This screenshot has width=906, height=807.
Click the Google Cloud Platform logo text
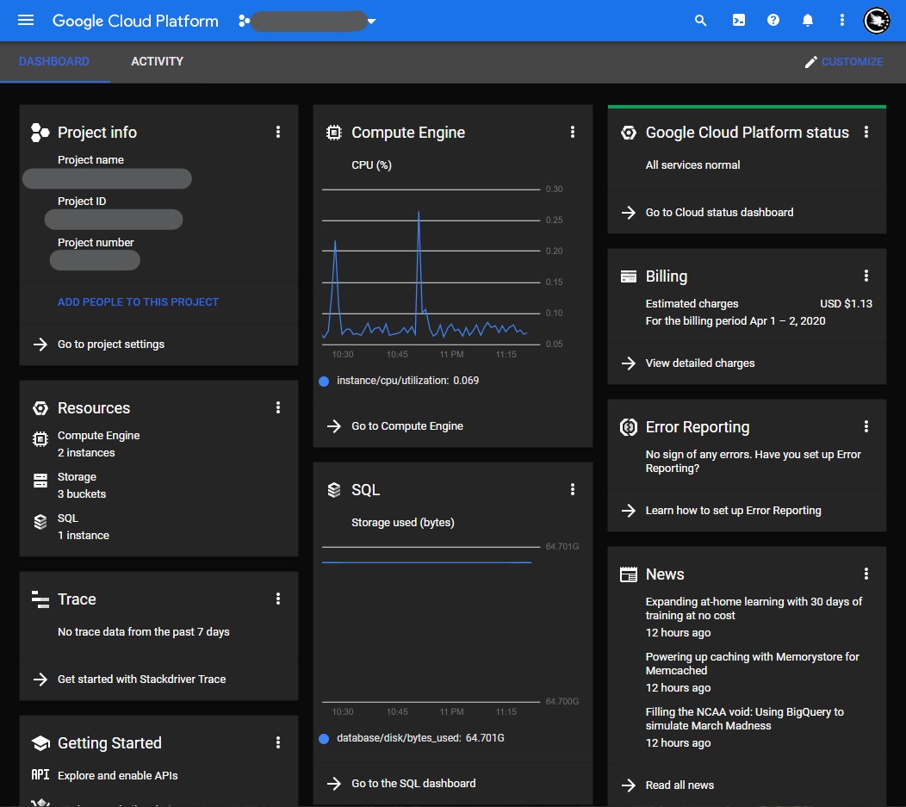135,21
